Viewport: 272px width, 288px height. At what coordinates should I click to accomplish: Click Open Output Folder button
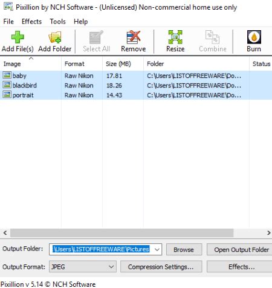click(x=240, y=250)
